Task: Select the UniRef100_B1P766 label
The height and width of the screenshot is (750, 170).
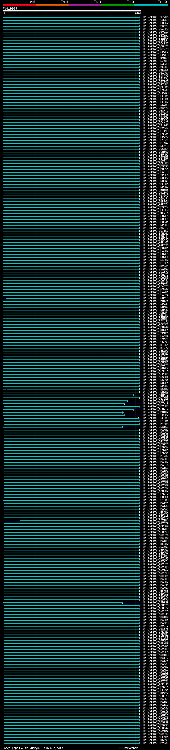Action: pos(156,201)
